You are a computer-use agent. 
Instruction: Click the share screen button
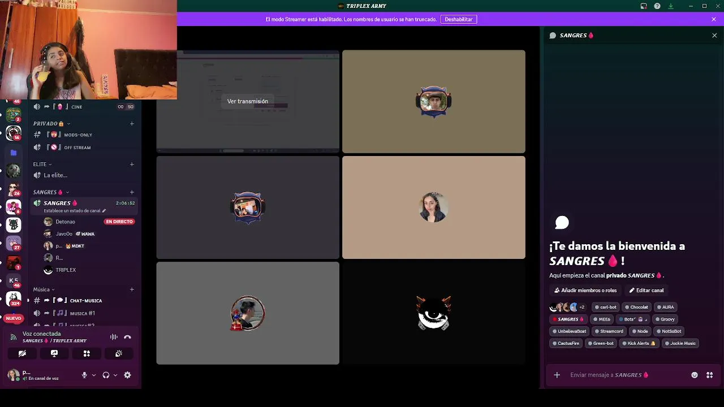coord(54,353)
